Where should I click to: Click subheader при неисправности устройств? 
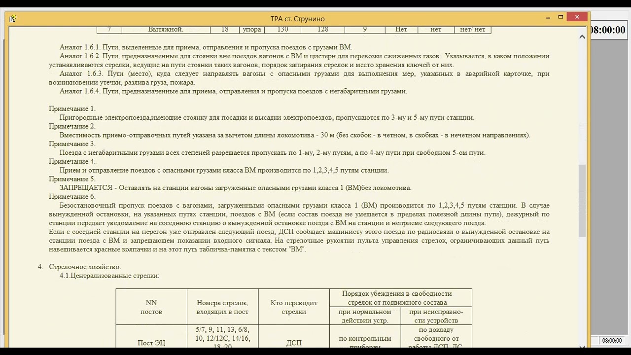[436, 316]
